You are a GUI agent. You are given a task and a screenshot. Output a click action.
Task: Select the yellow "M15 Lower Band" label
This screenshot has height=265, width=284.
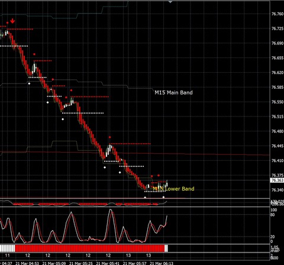click(x=173, y=189)
